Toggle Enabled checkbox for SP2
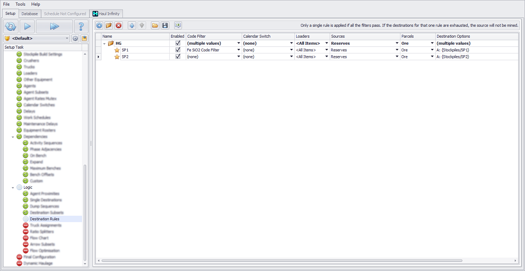Screen dimensions: 525x271 [178, 56]
